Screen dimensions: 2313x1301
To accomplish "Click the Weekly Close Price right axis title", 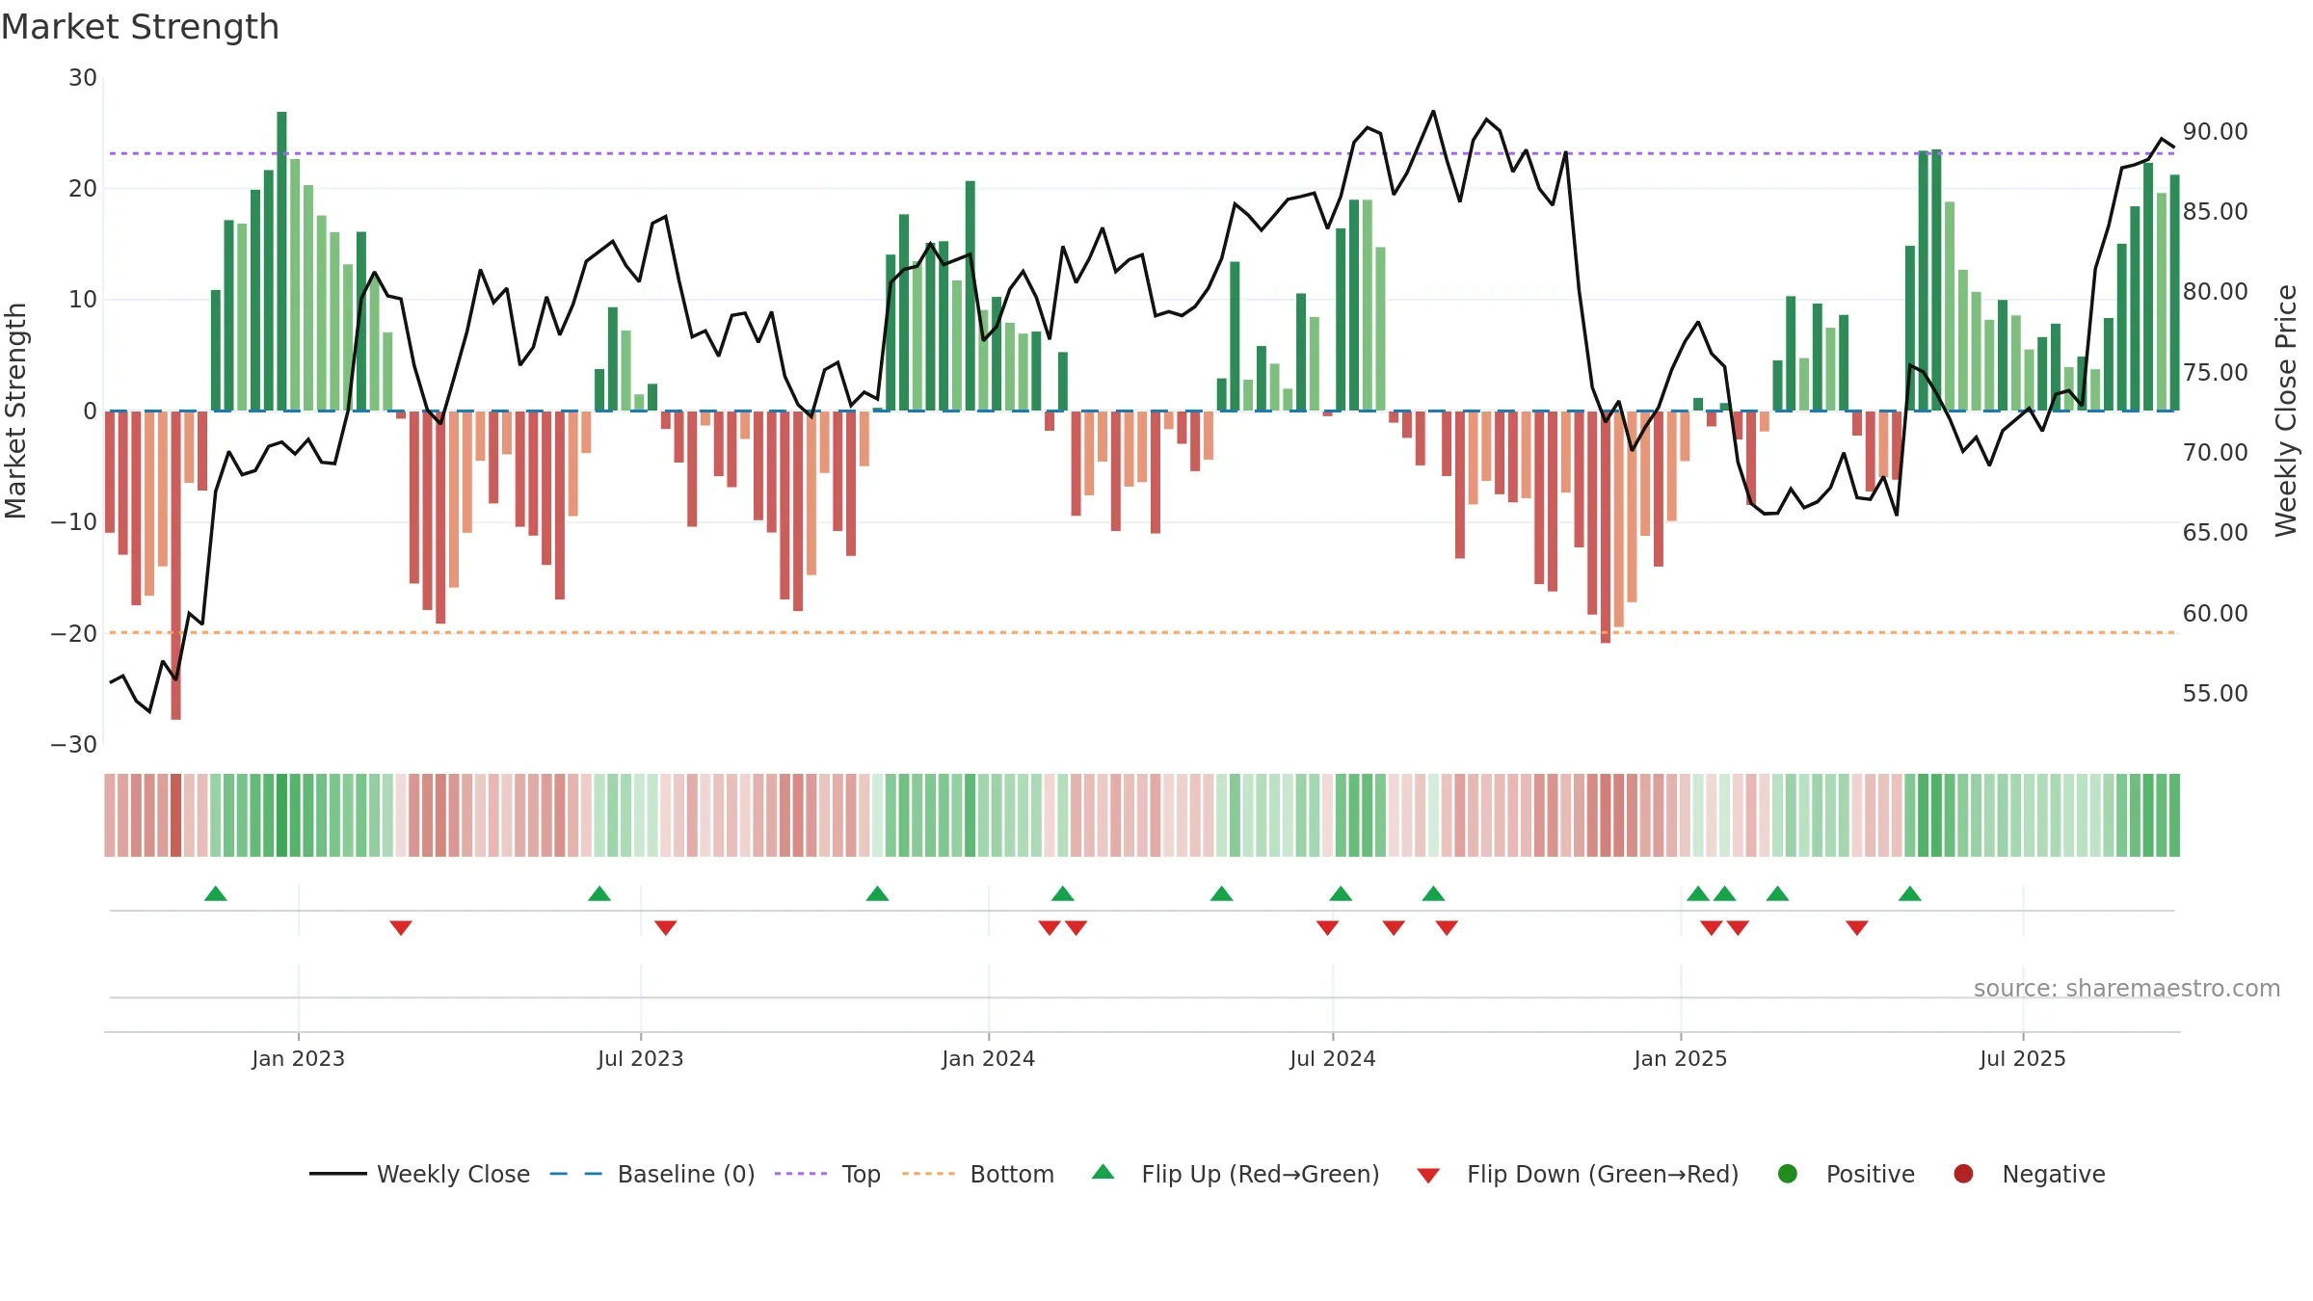I will tap(2286, 412).
